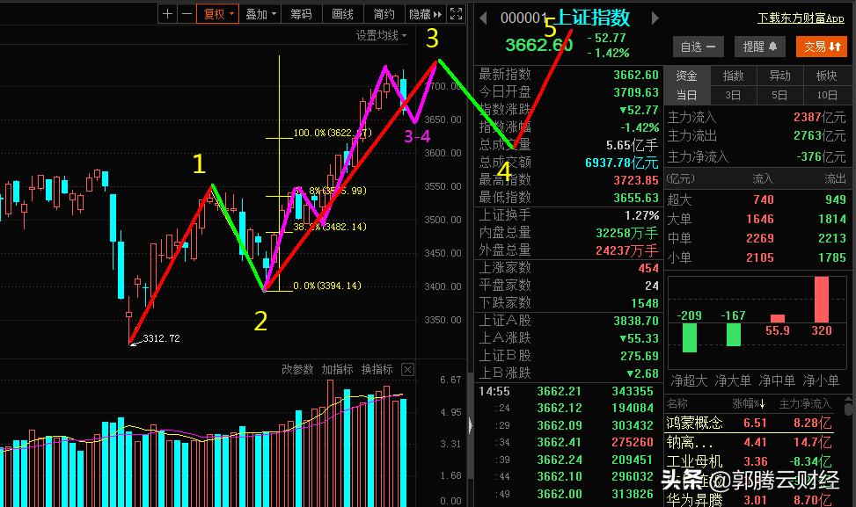
Task: Zoom out chart with minus button
Action: (x=187, y=14)
